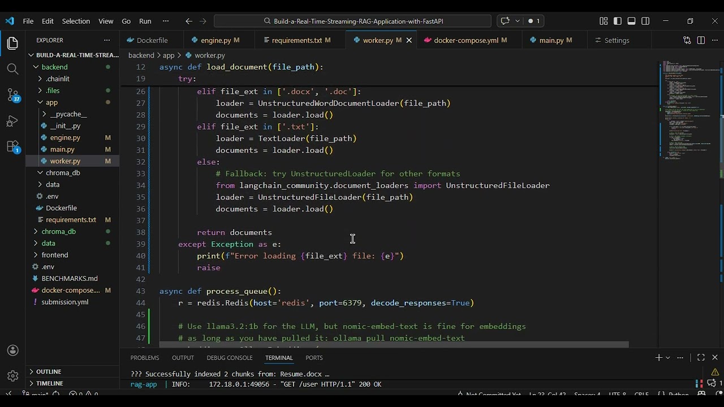This screenshot has height=407, width=724.
Task: Open the Copilot chat icon in title bar
Action: pyautogui.click(x=505, y=21)
